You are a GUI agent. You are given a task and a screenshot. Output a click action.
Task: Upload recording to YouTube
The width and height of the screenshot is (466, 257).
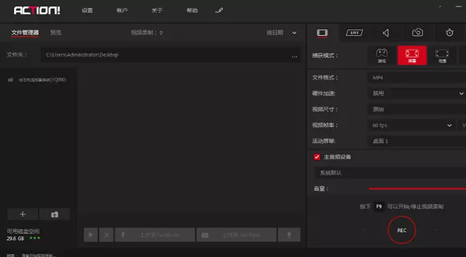[236, 235]
